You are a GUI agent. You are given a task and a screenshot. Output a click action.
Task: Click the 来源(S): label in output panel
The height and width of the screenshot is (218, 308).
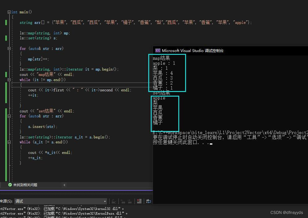[x=6, y=201]
